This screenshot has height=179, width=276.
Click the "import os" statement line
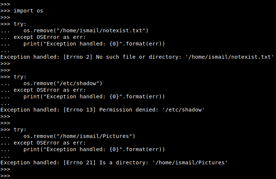[x=28, y=11]
